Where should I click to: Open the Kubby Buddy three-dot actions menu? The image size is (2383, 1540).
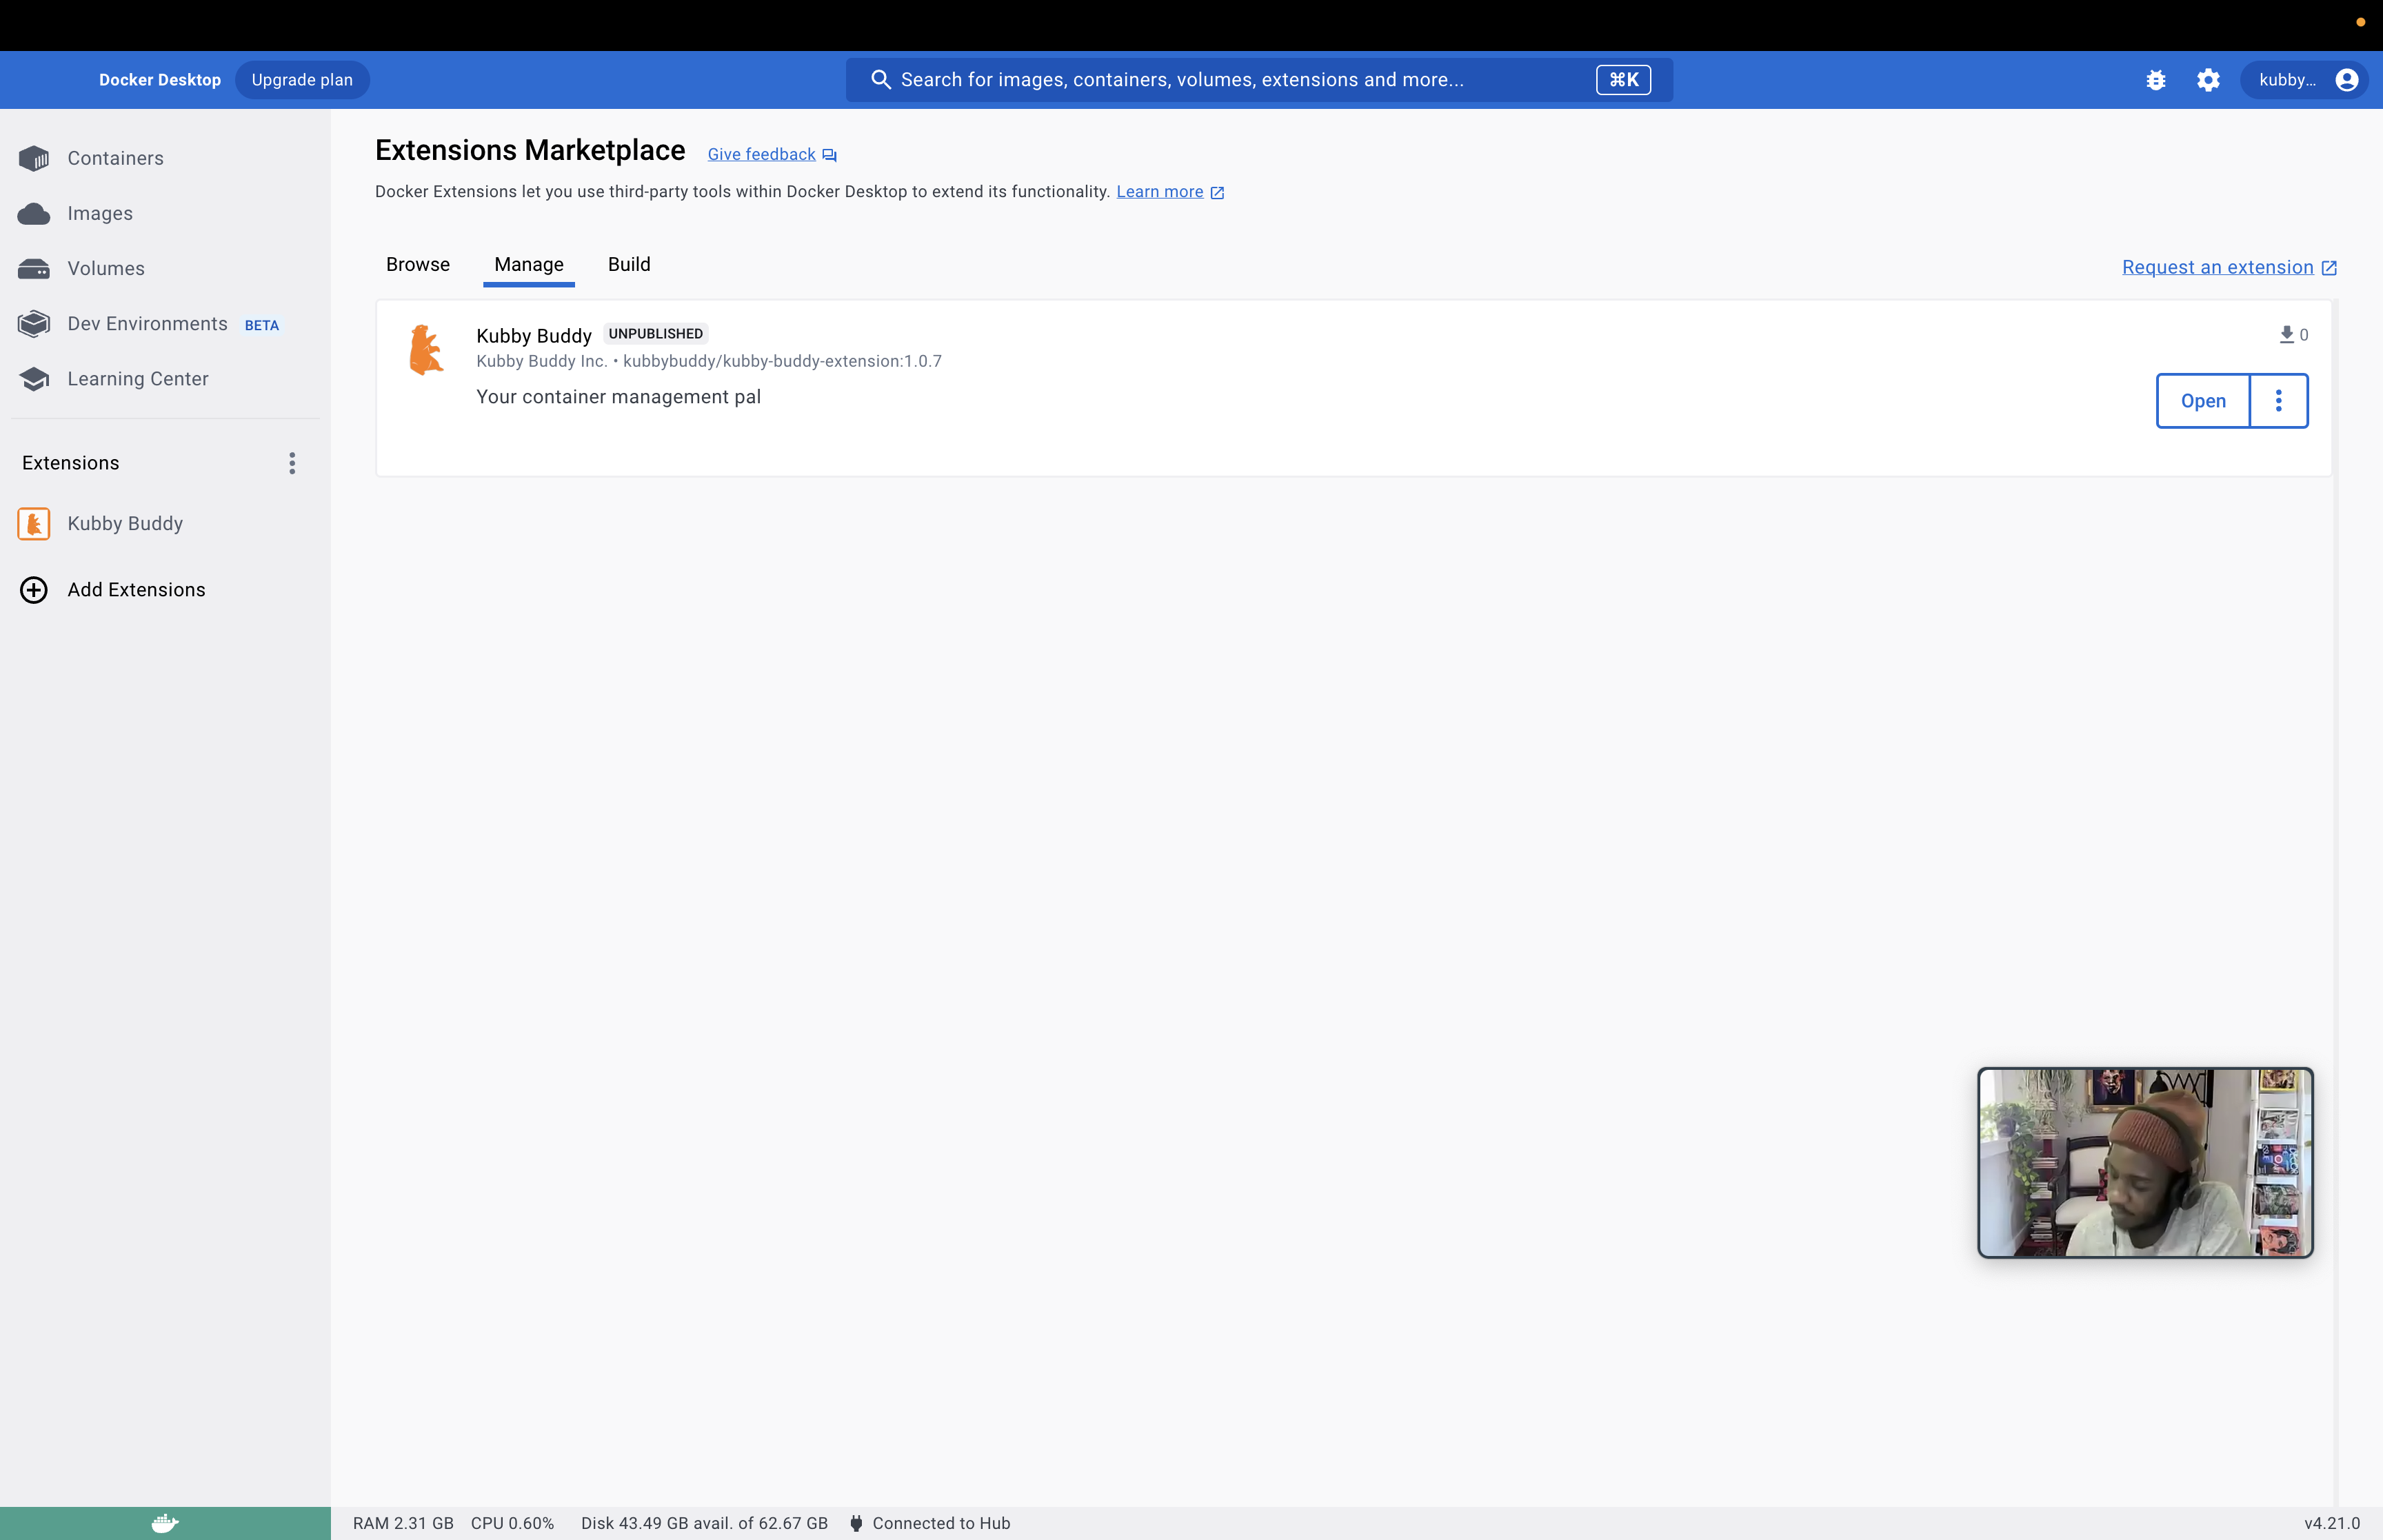pyautogui.click(x=2279, y=400)
